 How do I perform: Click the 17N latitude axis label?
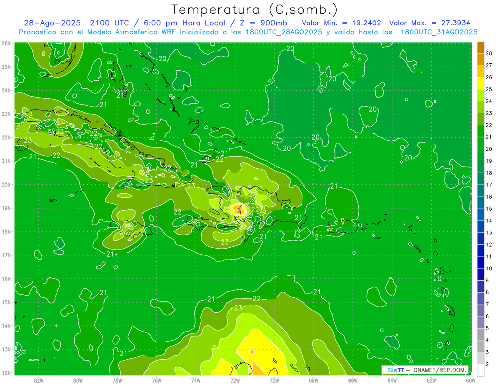tap(6, 255)
